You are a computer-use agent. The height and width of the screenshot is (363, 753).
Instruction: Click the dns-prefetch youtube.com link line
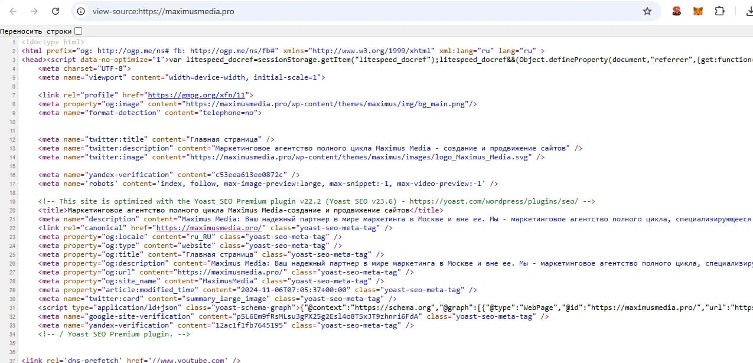[x=131, y=360]
